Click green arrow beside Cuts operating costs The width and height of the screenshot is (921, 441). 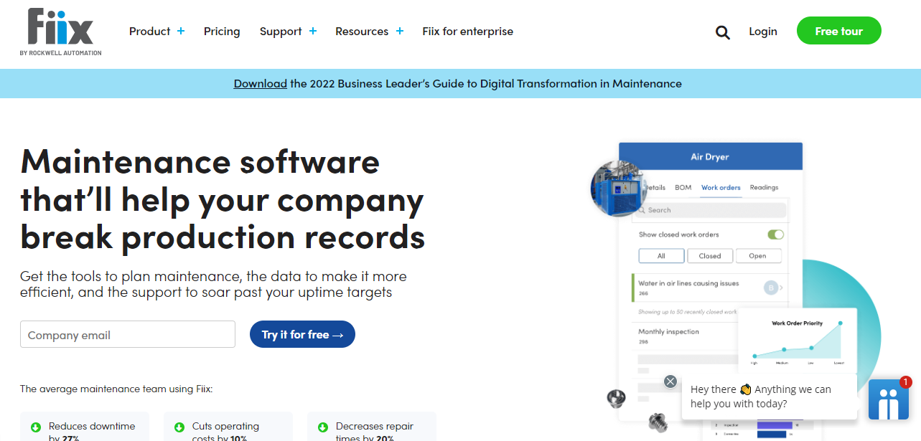(x=179, y=427)
